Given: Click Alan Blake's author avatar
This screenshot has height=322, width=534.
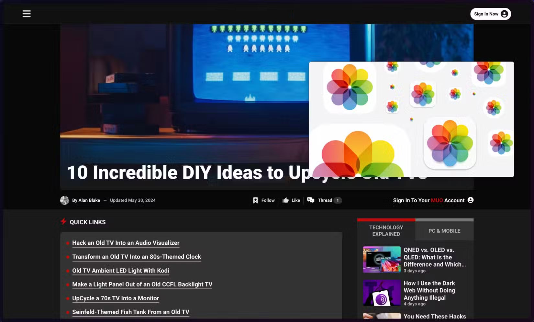Looking at the screenshot, I should tap(64, 200).
